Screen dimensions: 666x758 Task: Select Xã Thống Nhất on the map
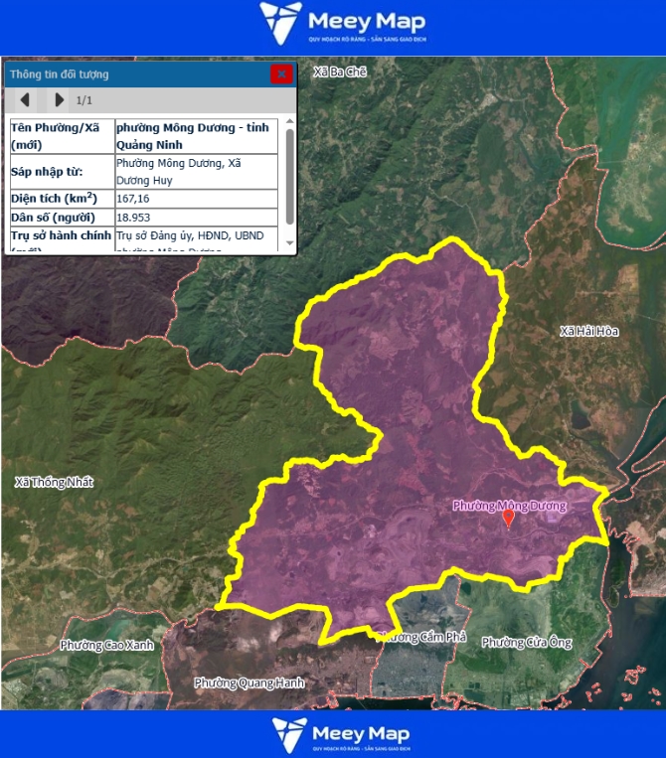tap(54, 482)
